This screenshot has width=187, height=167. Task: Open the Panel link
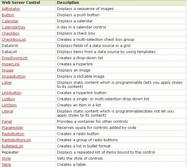[x=7, y=122]
